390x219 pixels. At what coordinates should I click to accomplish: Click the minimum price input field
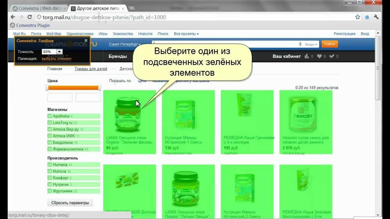coord(60,97)
